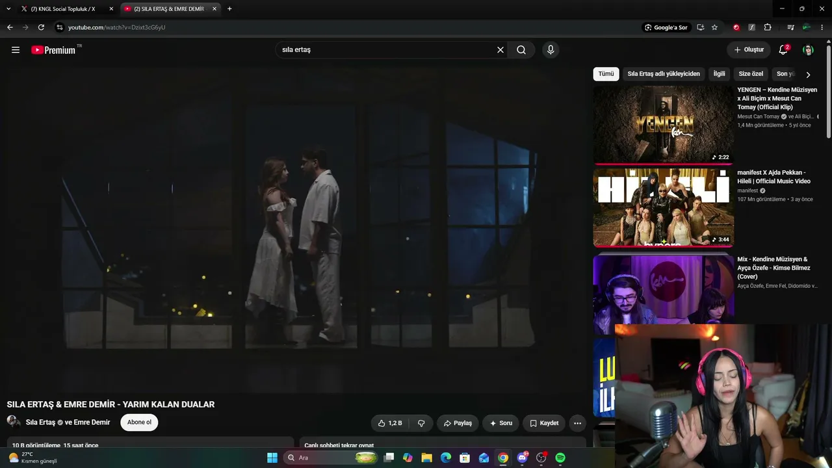
Task: Expand the tab search dropdown arrow
Action: (x=8, y=9)
